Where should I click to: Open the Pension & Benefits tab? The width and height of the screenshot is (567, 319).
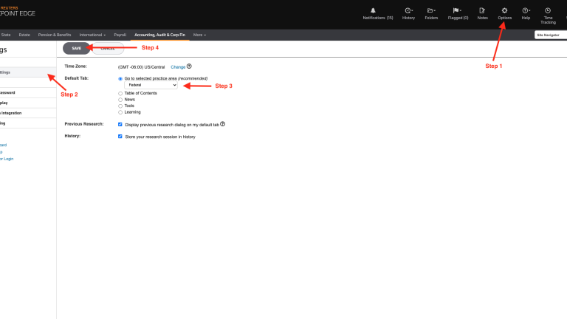(x=55, y=35)
